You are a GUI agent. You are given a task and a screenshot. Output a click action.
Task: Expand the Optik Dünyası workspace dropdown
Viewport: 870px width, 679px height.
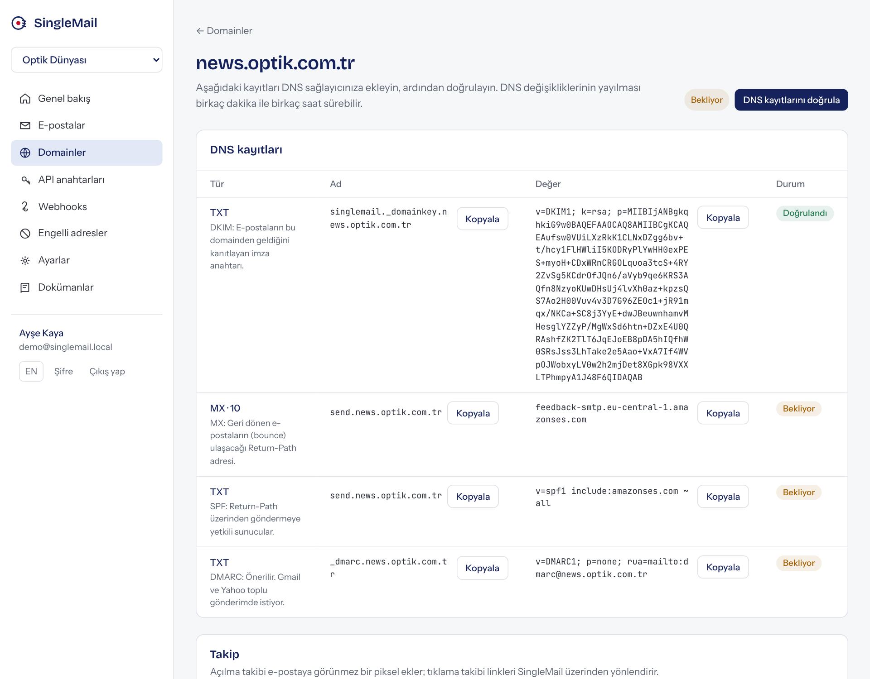pos(87,60)
